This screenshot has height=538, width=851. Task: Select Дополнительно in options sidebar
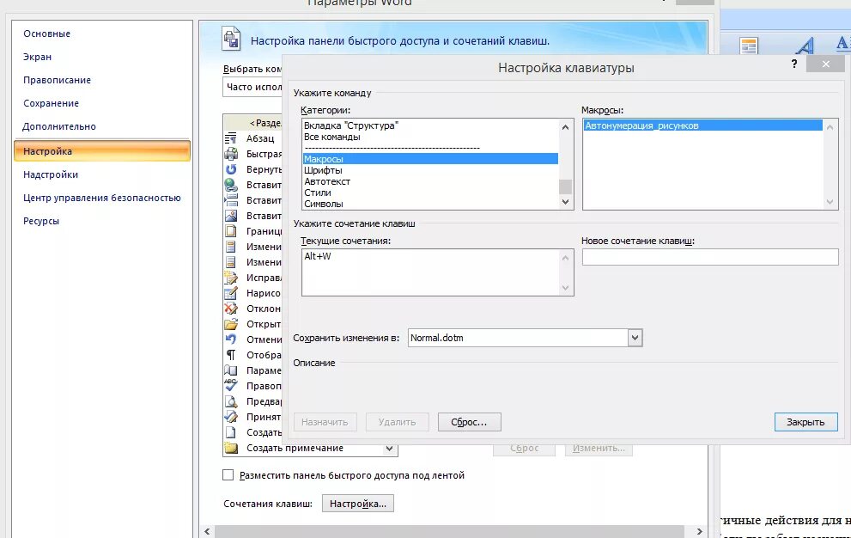[58, 126]
